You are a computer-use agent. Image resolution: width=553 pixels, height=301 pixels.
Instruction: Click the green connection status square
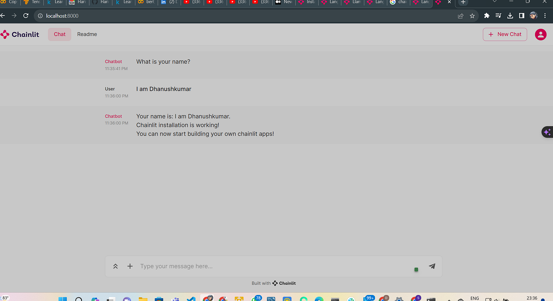tap(416, 270)
